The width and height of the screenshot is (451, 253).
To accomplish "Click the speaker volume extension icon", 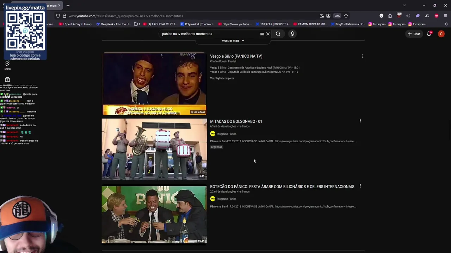I will [408, 16].
